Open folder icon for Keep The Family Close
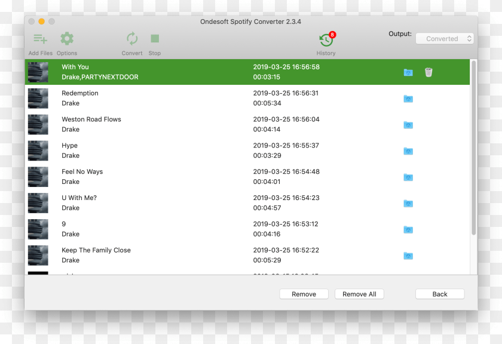Image resolution: width=502 pixels, height=344 pixels. pyautogui.click(x=408, y=256)
